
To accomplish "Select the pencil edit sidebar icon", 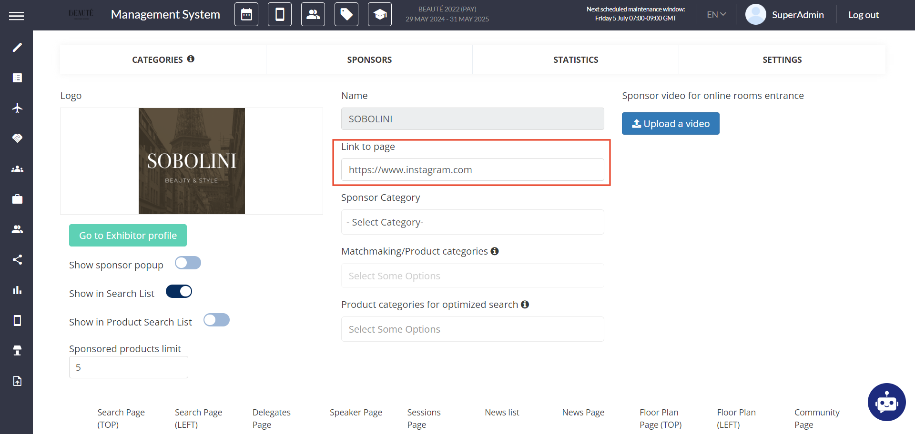I will [17, 47].
